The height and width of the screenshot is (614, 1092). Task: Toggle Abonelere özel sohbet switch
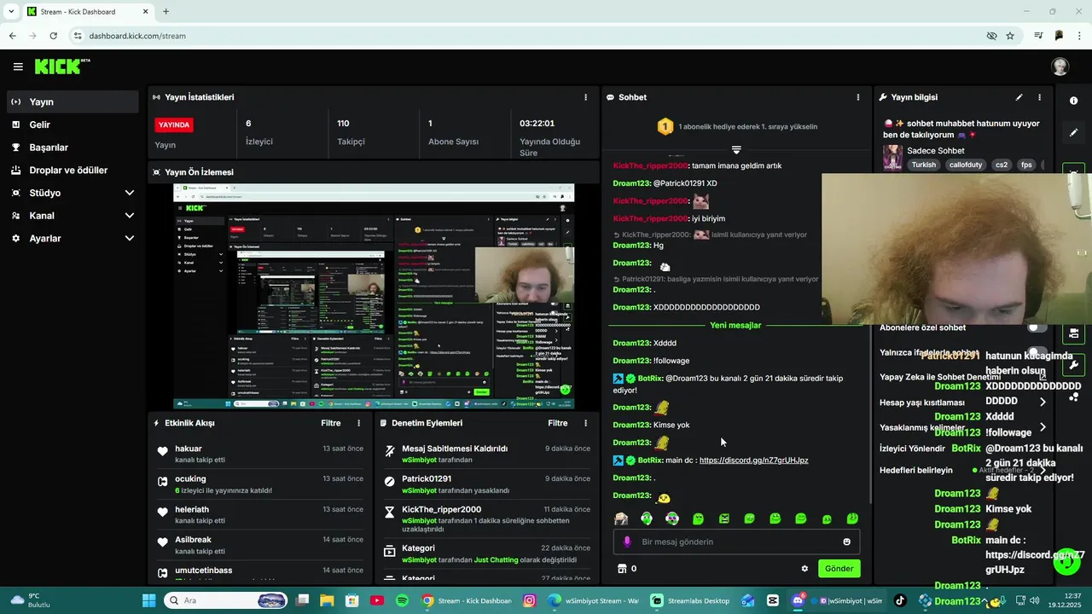pyautogui.click(x=1037, y=327)
